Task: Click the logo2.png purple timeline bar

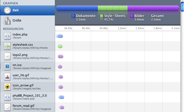Action: (61, 56)
